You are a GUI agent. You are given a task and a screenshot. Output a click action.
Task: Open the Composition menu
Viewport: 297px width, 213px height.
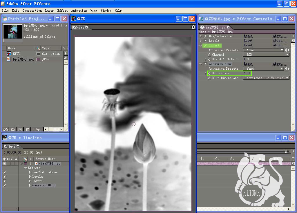pos(32,11)
